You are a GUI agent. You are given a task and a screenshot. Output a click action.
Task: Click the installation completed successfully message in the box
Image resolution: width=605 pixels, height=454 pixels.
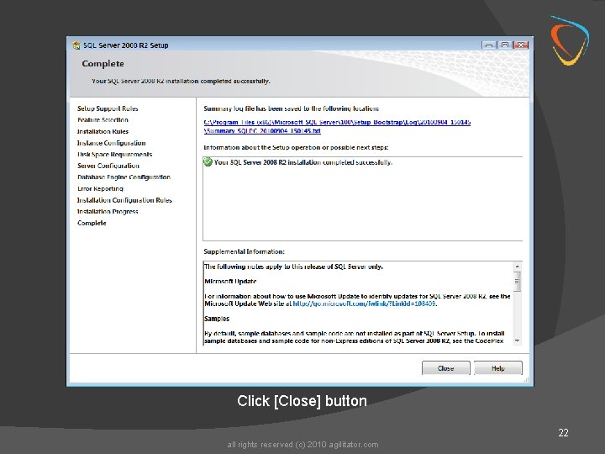[x=303, y=162]
